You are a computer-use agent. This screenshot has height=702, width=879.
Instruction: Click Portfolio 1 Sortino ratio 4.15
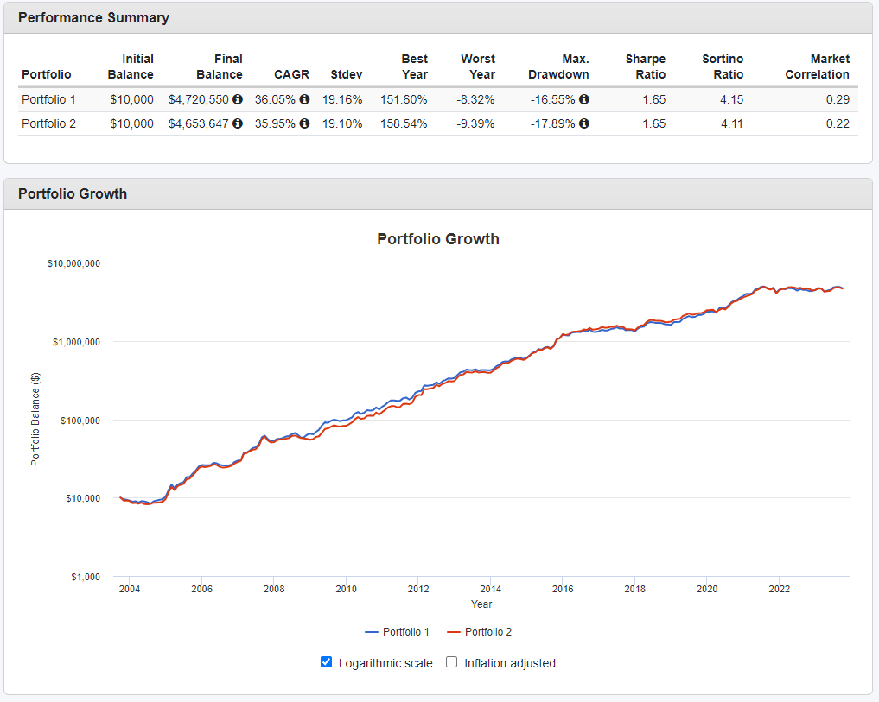click(x=731, y=99)
